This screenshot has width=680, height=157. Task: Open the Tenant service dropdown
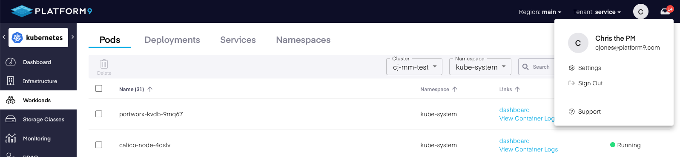point(597,12)
